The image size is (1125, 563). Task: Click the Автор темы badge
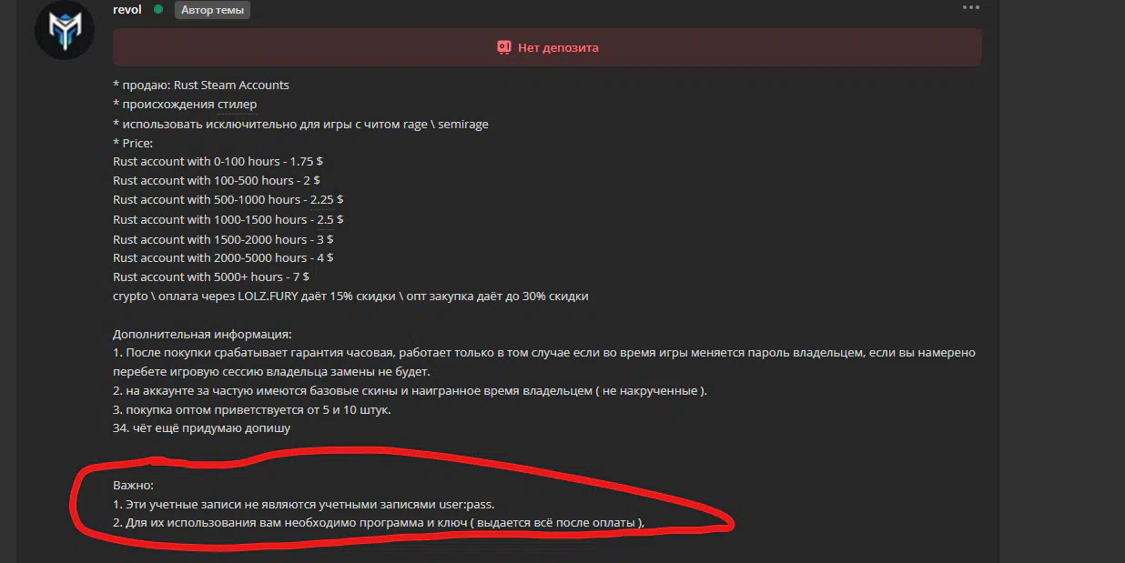tap(212, 10)
